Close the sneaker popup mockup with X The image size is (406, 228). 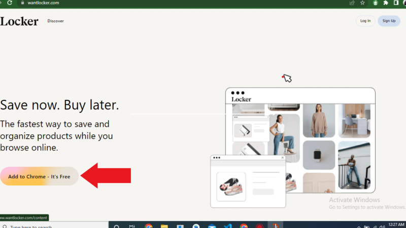point(283,158)
